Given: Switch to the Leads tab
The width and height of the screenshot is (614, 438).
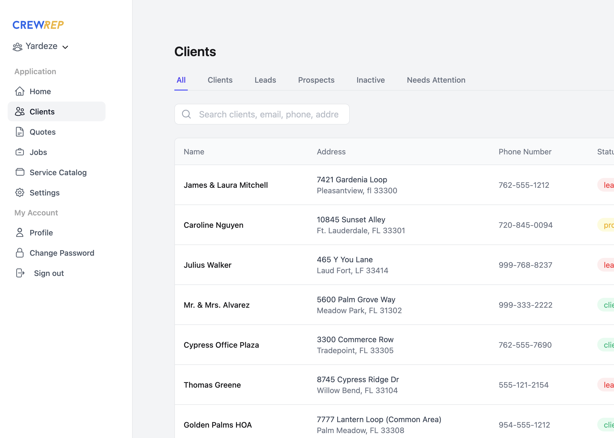Looking at the screenshot, I should point(265,80).
